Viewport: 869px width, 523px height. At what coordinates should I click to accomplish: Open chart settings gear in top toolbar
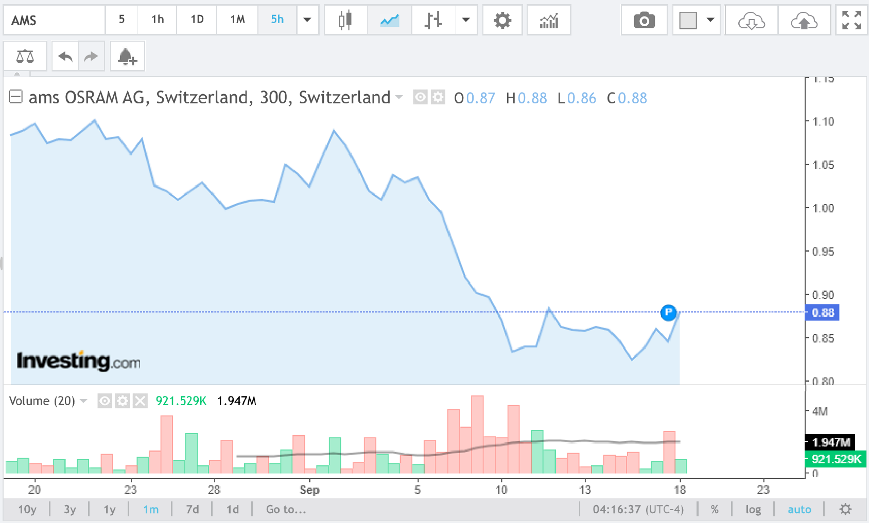pos(502,20)
